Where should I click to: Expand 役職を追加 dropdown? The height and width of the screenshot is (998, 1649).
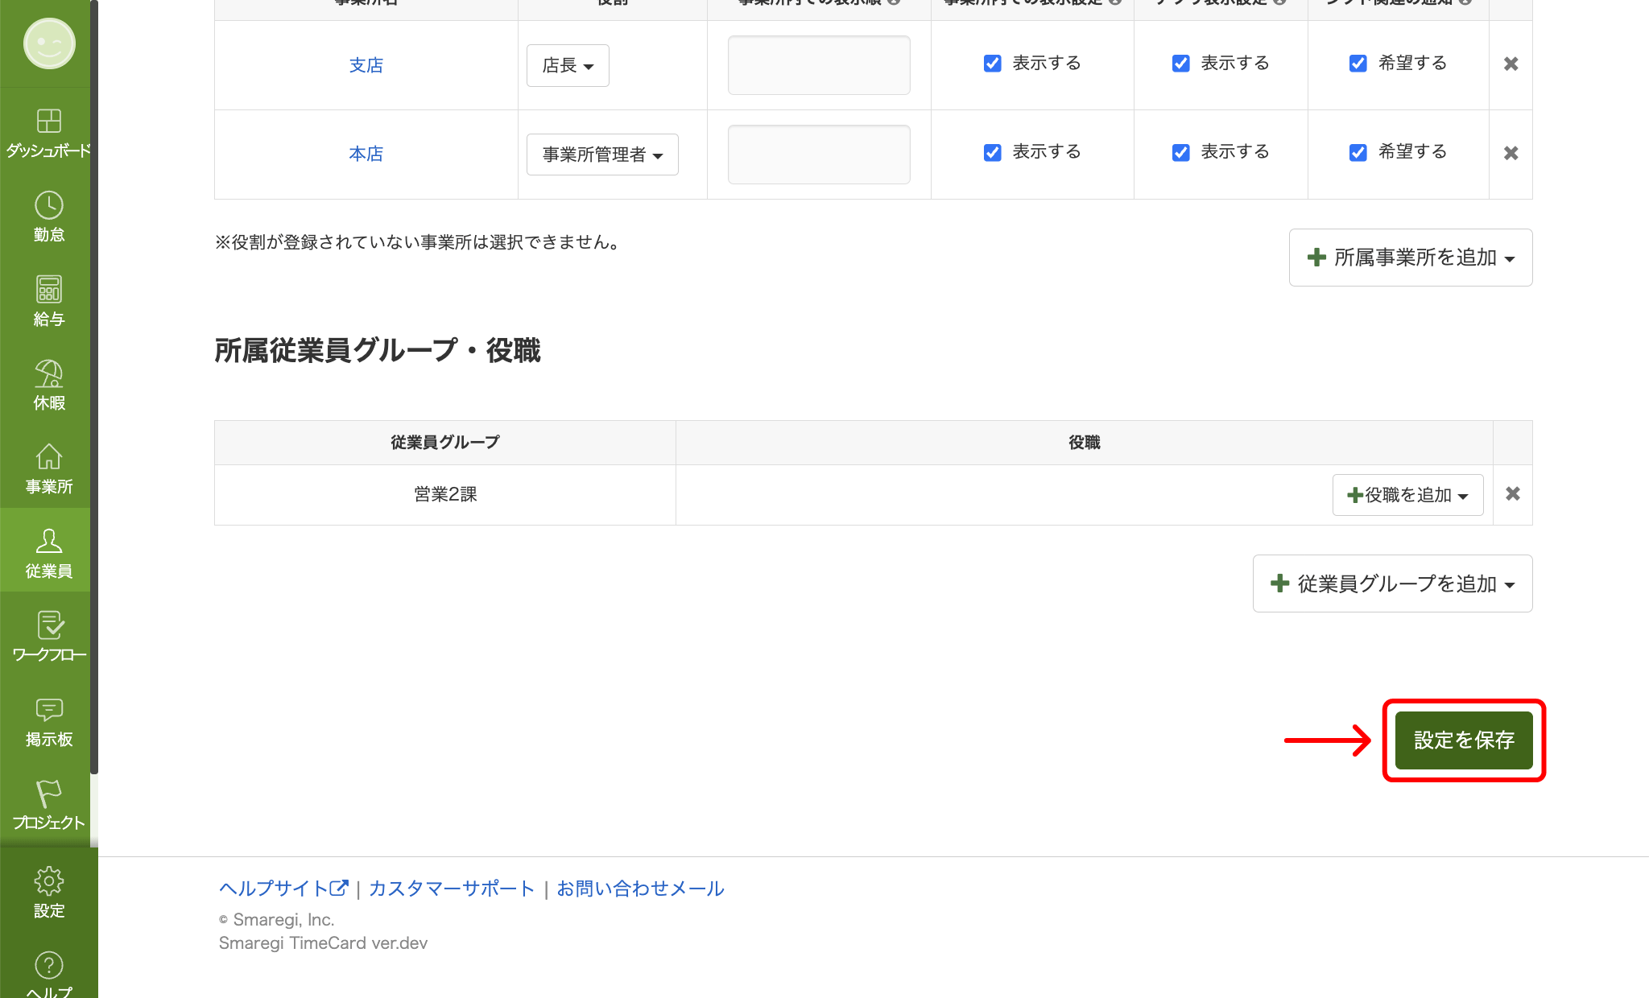coord(1407,495)
